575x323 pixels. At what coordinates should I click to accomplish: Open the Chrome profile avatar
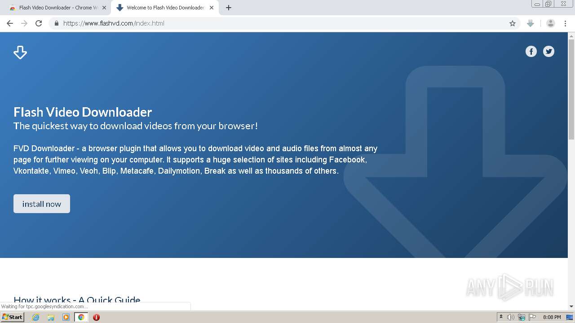click(551, 23)
